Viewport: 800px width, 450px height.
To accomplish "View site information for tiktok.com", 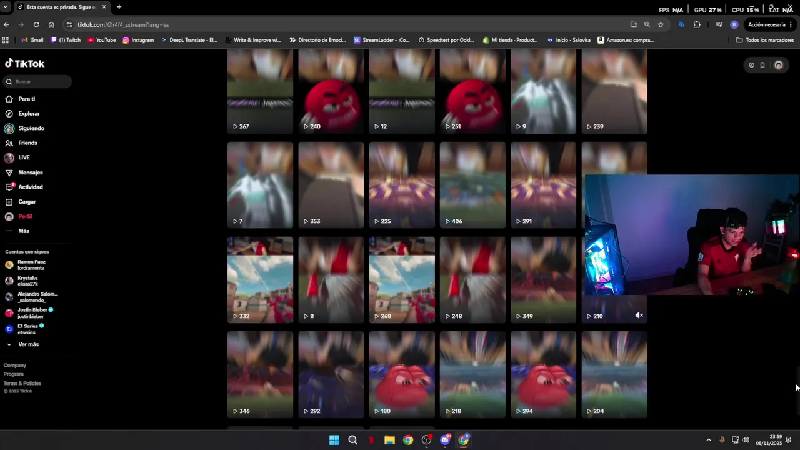I will pos(69,24).
